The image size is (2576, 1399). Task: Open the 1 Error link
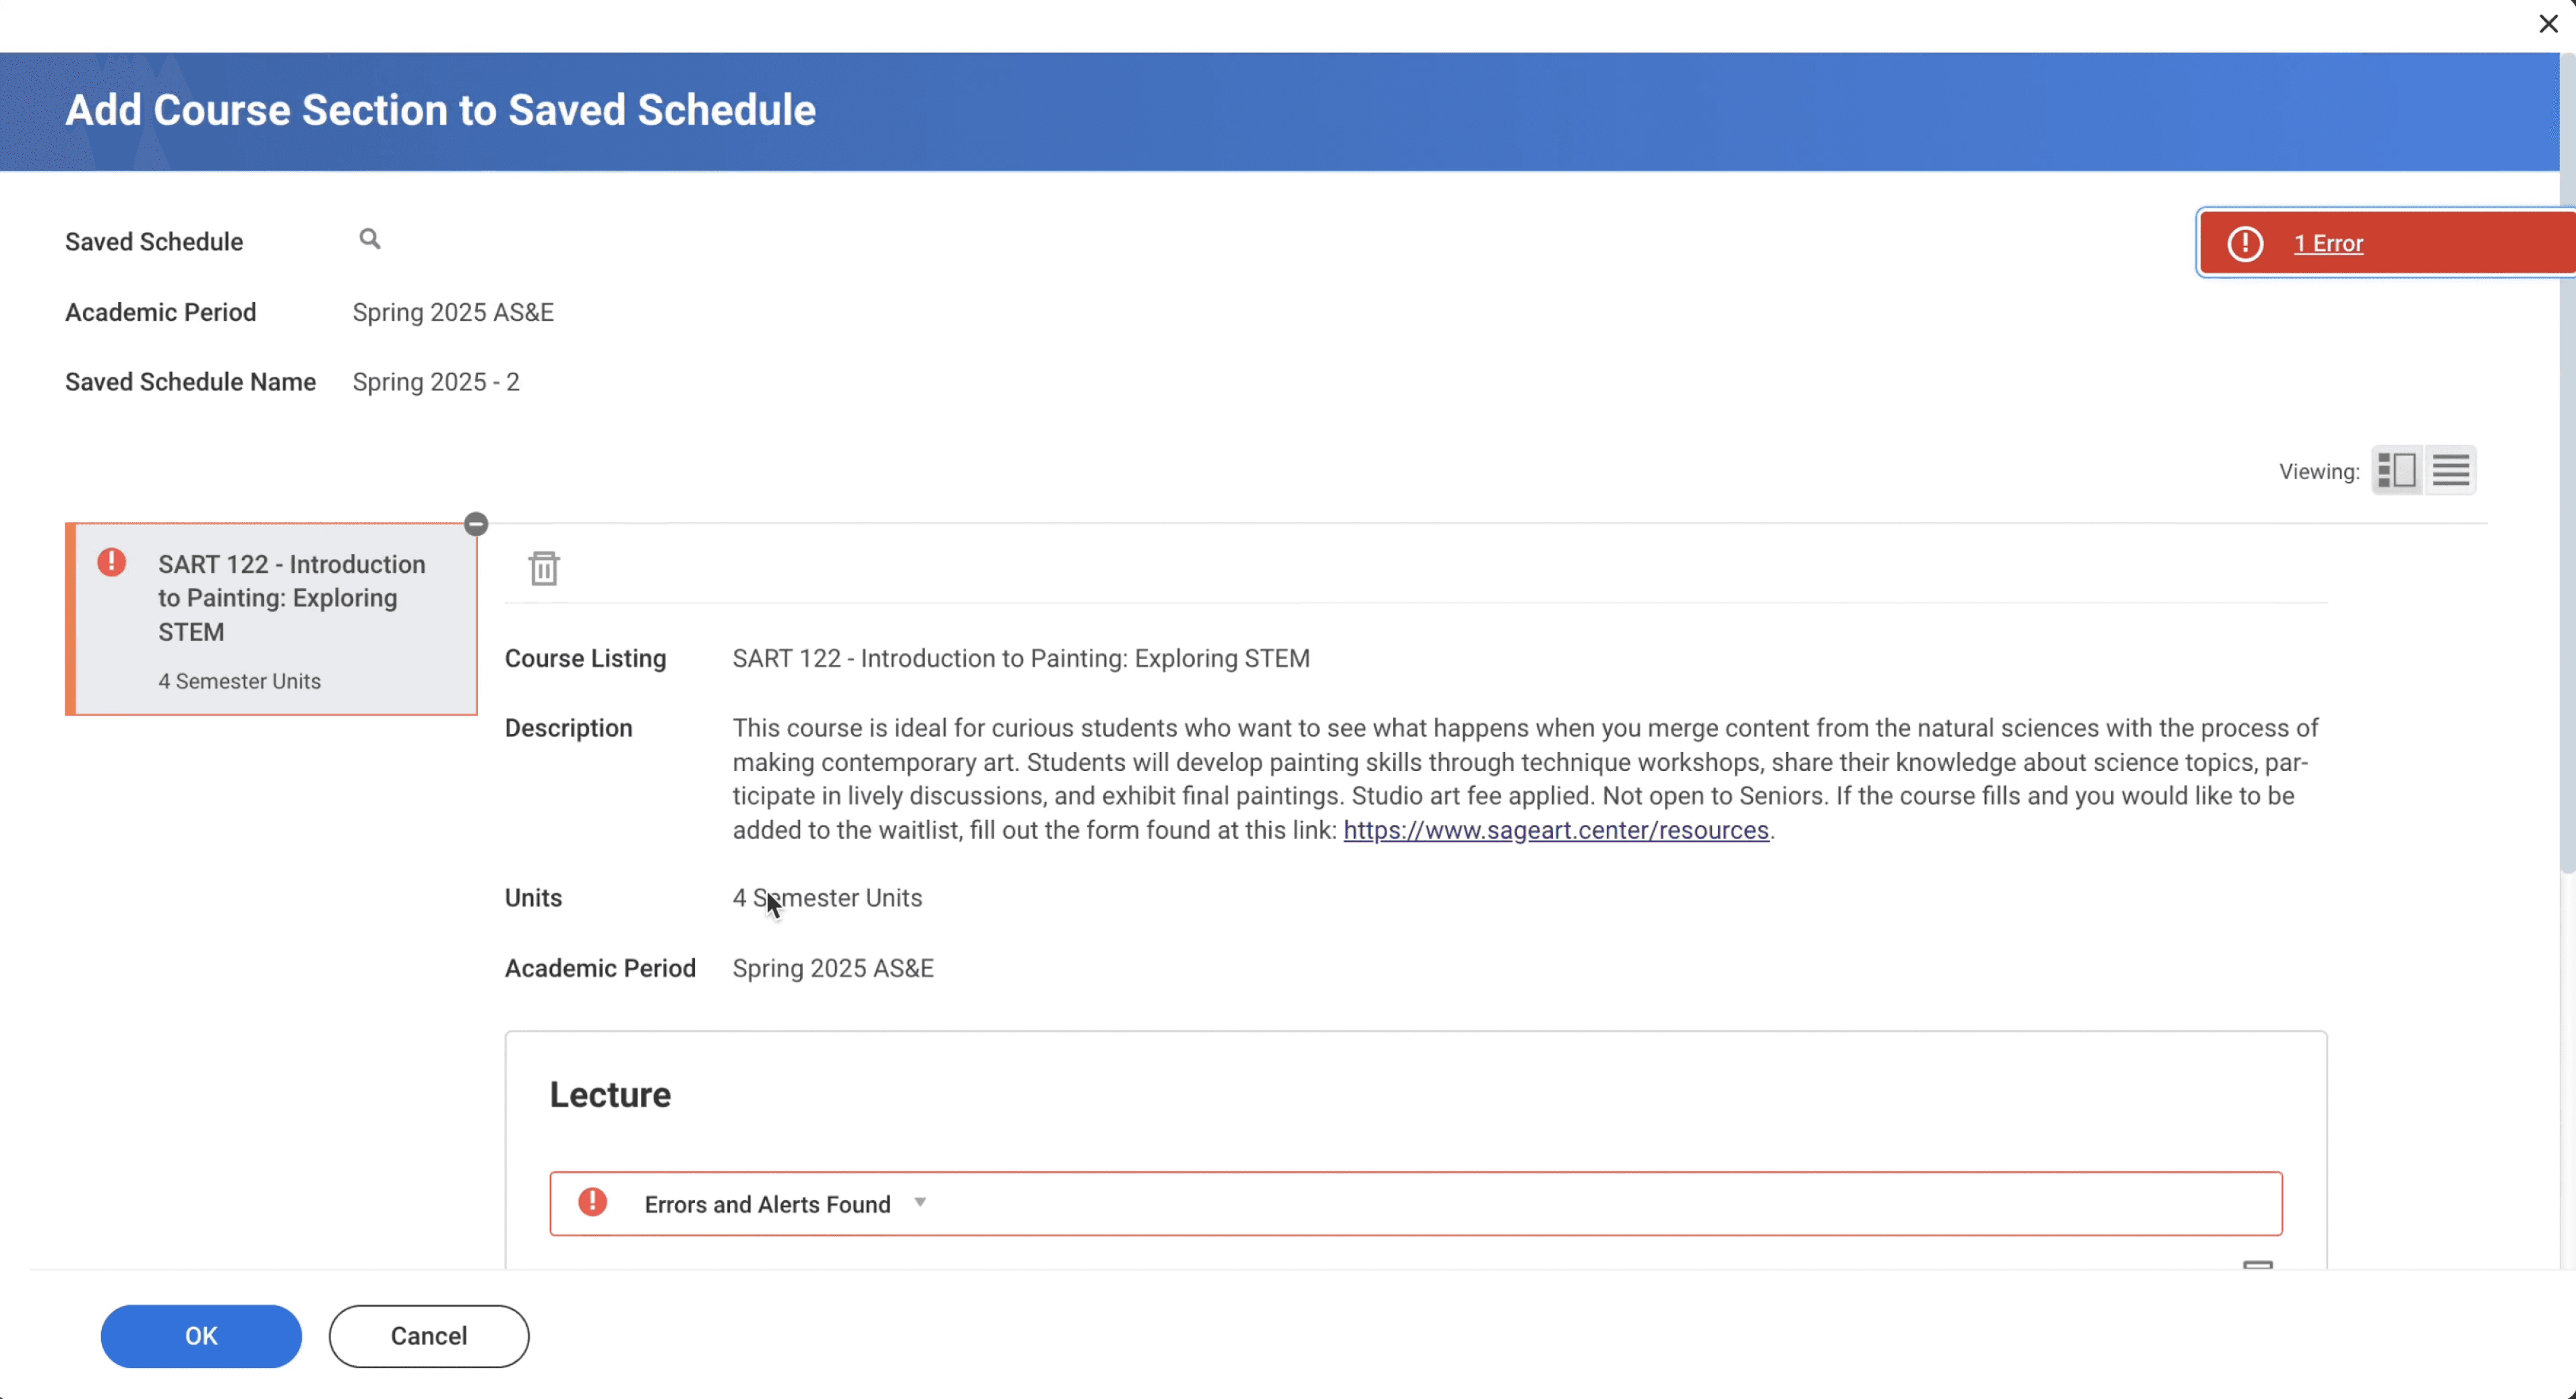click(x=2328, y=243)
